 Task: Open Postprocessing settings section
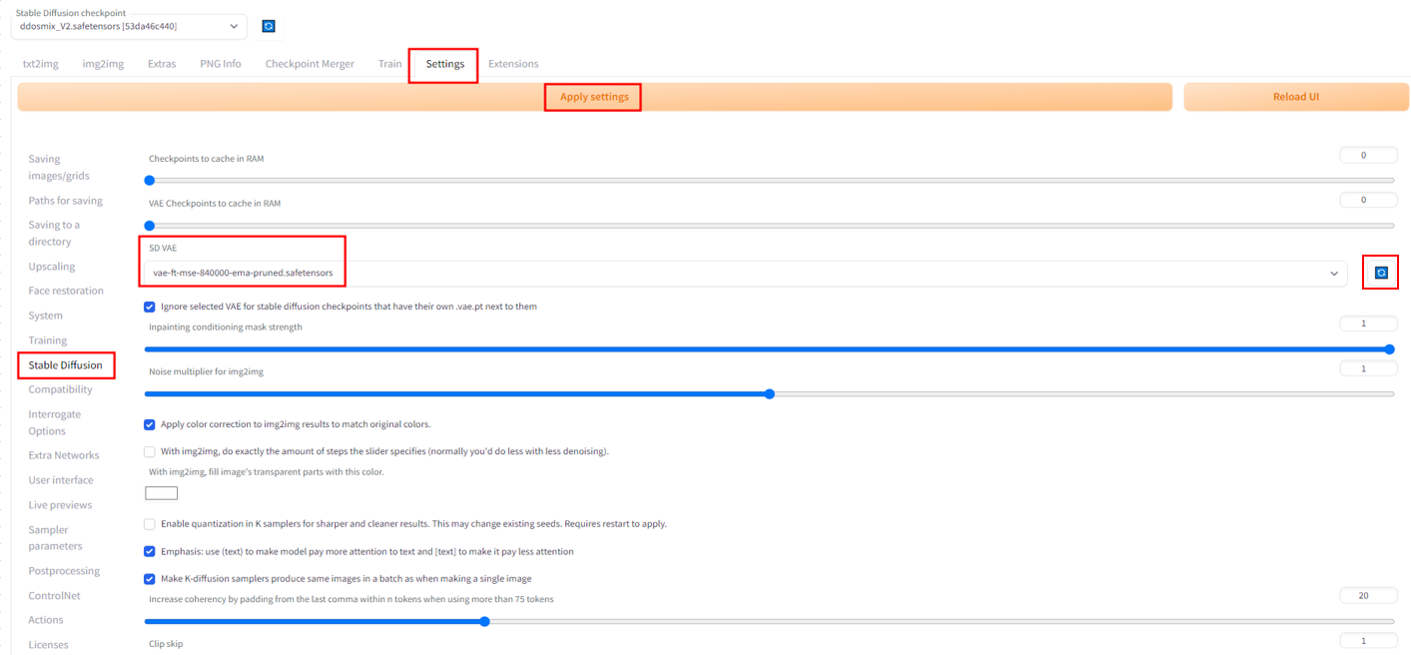tap(64, 571)
